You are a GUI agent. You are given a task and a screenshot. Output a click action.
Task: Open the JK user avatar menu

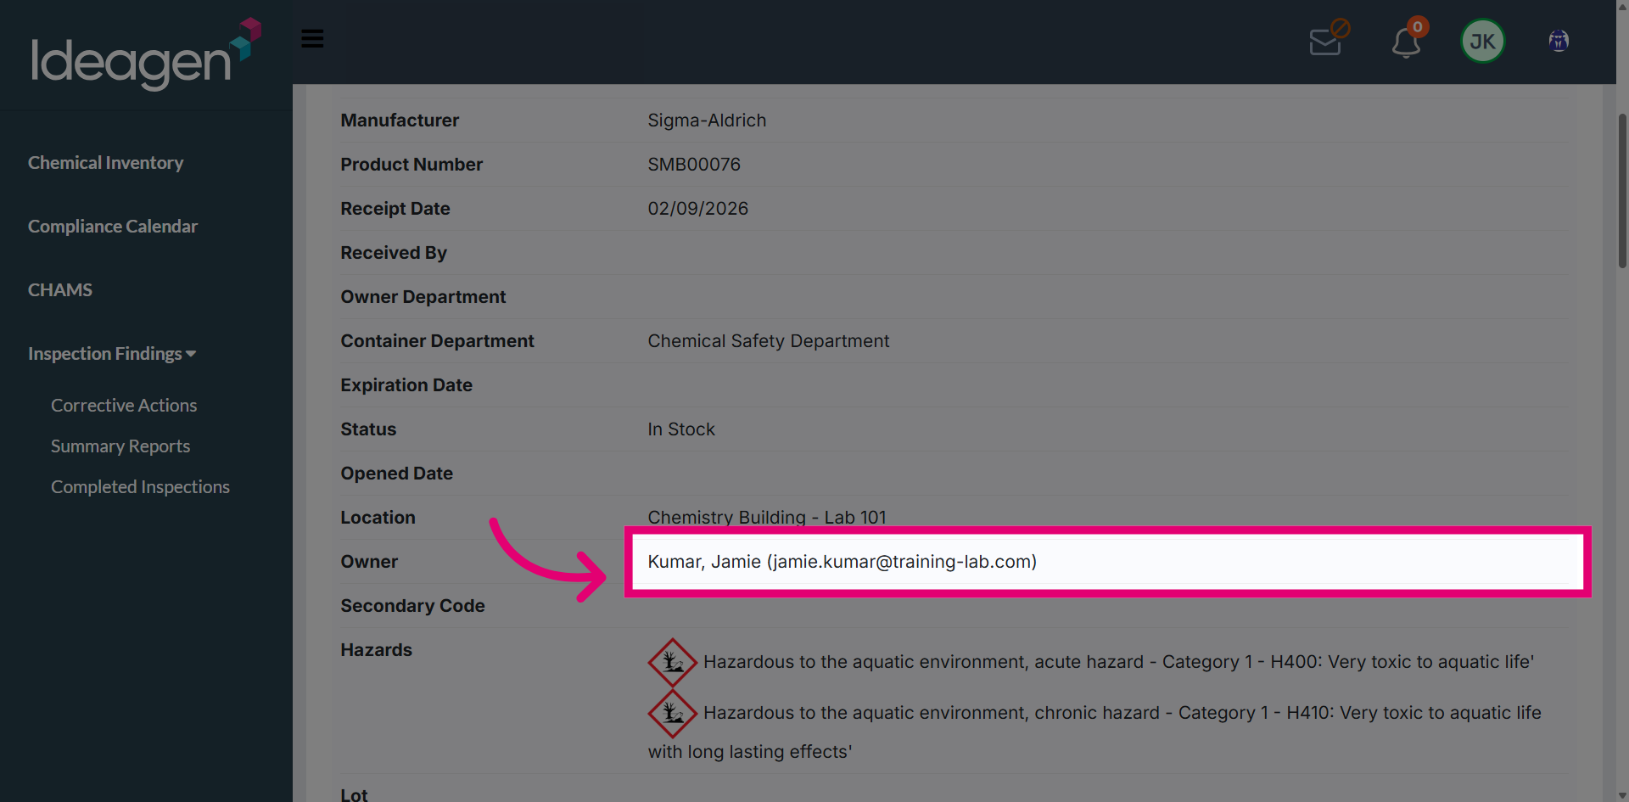[1482, 41]
